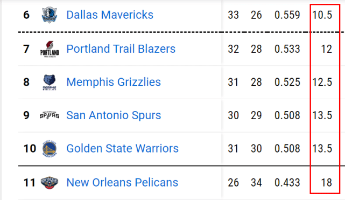
Task: Select the Grizzlies win percentage 0.525
Action: [287, 82]
